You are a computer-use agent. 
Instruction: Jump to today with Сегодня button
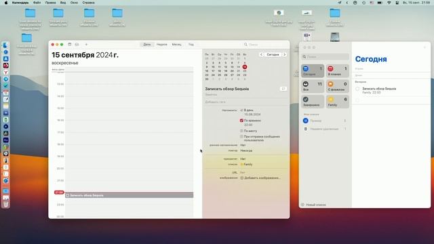click(273, 54)
